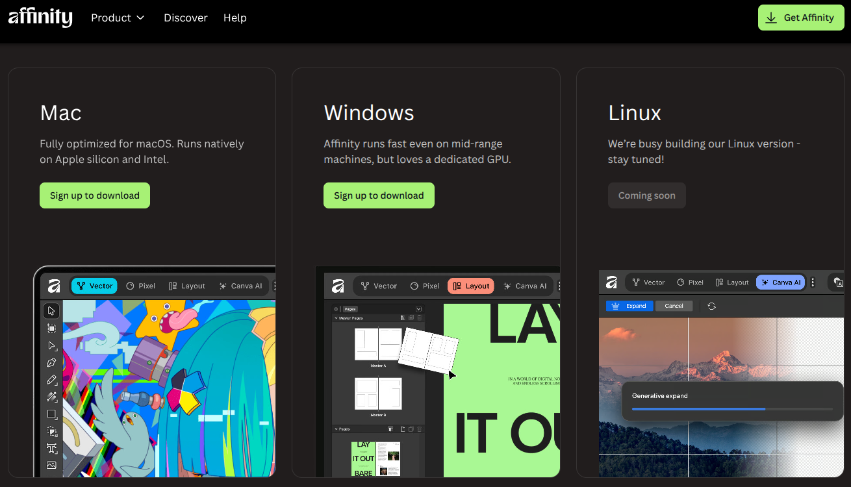Select the Canva AI tab in Mac preview
The height and width of the screenshot is (487, 851).
coord(240,286)
